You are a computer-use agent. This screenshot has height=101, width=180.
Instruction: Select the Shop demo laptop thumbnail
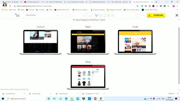(88, 77)
